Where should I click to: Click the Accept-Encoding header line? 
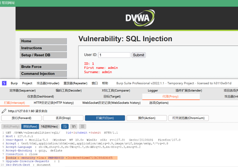click(x=34, y=151)
